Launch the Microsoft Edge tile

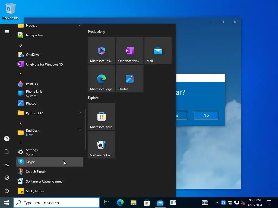tap(102, 79)
